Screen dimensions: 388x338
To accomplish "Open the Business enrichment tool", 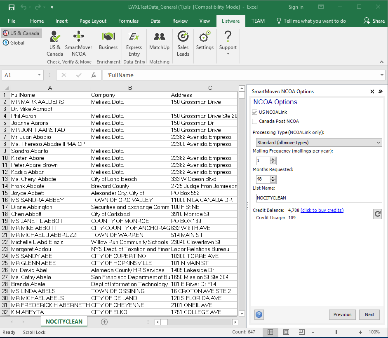I will pos(108,41).
